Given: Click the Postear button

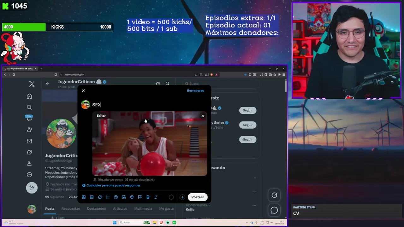Looking at the screenshot, I should 198,197.
